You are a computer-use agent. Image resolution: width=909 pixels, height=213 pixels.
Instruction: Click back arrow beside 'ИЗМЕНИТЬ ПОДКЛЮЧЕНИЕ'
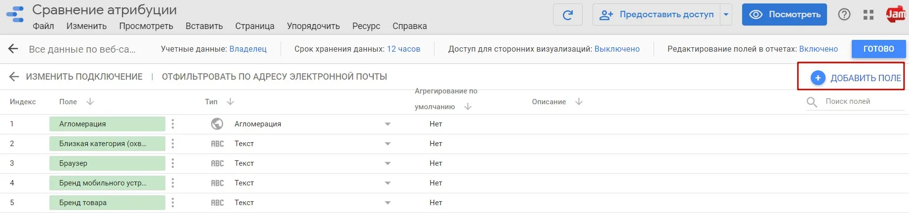click(14, 77)
